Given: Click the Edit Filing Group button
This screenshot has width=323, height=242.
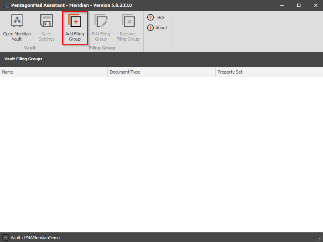Looking at the screenshot, I should coord(101,28).
